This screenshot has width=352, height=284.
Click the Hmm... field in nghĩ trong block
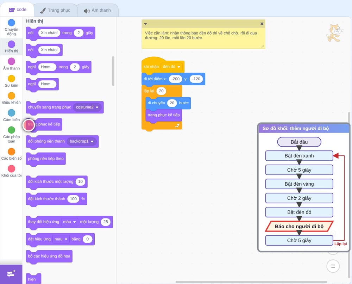pos(47,67)
